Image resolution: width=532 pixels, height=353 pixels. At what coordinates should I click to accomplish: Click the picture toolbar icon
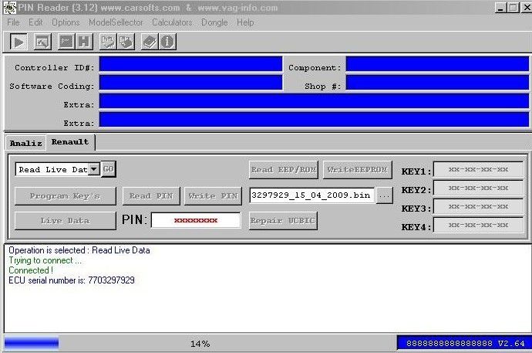point(42,41)
